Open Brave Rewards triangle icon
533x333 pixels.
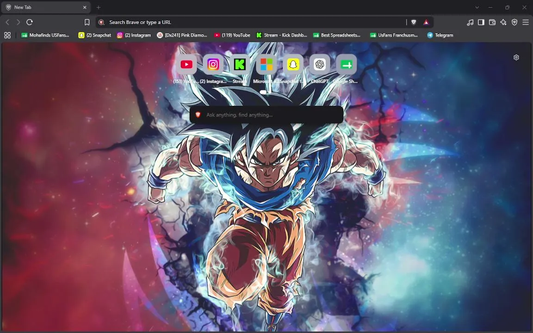(426, 22)
